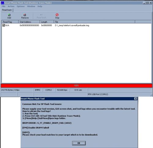This screenshot has width=153, height=148.
Task: Click the Read Flag column header
Action: click(10, 22)
